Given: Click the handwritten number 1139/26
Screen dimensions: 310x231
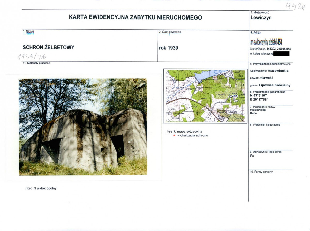Looking at the screenshot, I should click(x=32, y=57).
